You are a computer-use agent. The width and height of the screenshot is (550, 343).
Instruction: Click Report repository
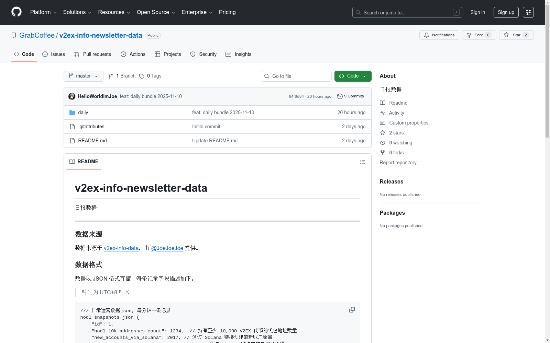(x=398, y=163)
